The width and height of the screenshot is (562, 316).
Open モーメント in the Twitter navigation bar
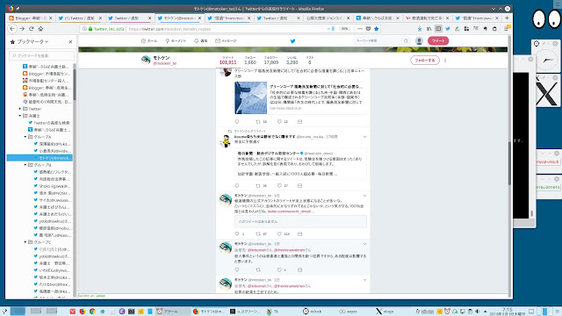point(176,41)
